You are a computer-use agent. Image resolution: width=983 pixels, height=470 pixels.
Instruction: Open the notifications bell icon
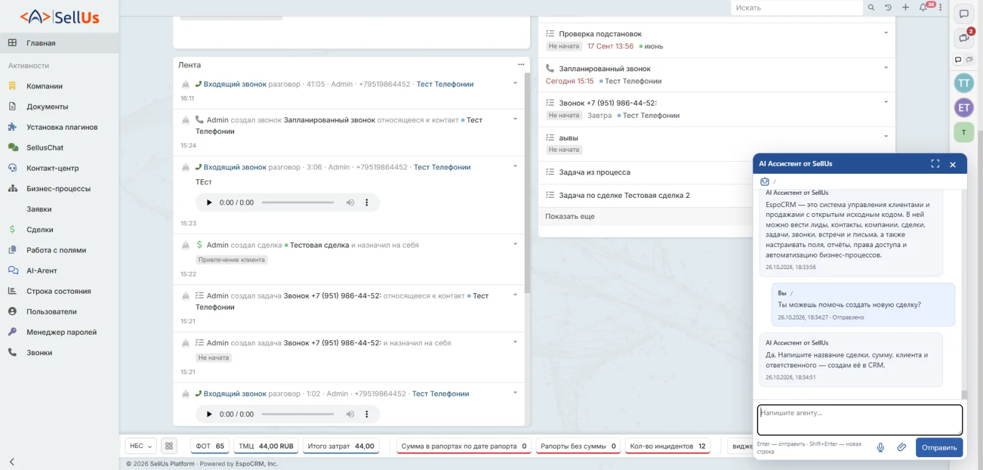(923, 7)
